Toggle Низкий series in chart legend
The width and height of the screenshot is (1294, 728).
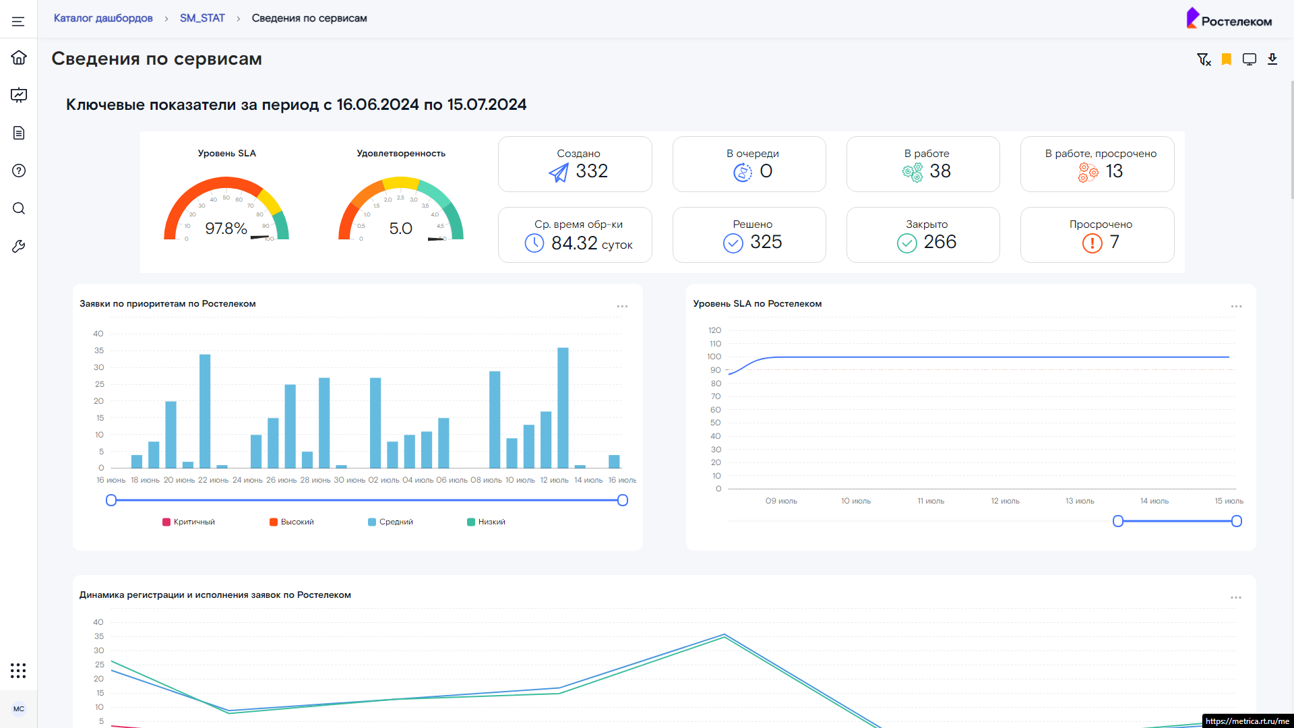(x=486, y=522)
